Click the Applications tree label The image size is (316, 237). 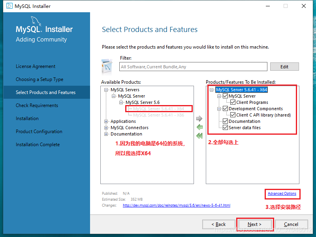[x=123, y=121]
